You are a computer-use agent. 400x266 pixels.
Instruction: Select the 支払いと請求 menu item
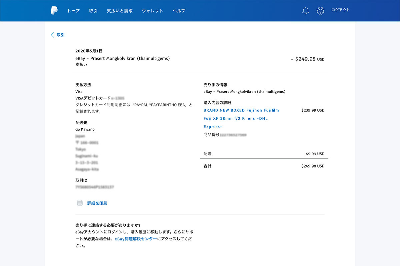[x=120, y=11]
